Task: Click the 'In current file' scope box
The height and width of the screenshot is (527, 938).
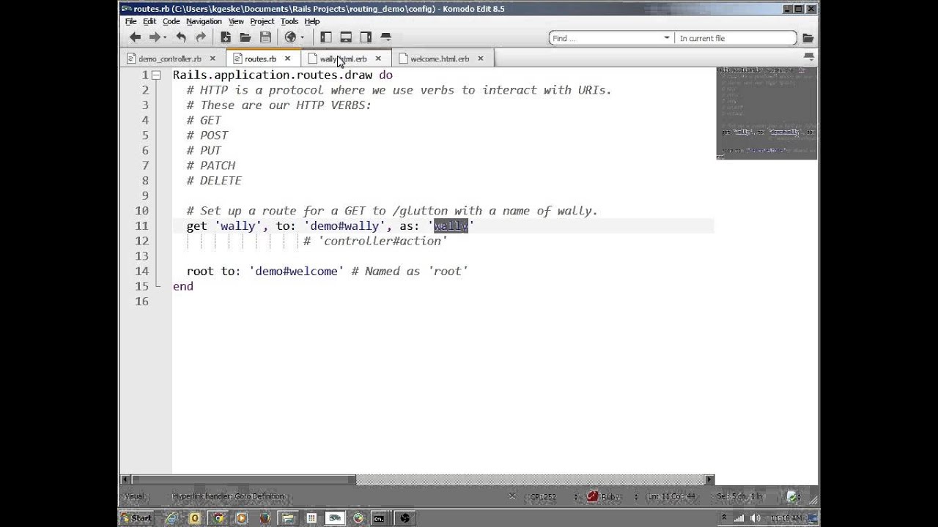Action: [x=736, y=38]
